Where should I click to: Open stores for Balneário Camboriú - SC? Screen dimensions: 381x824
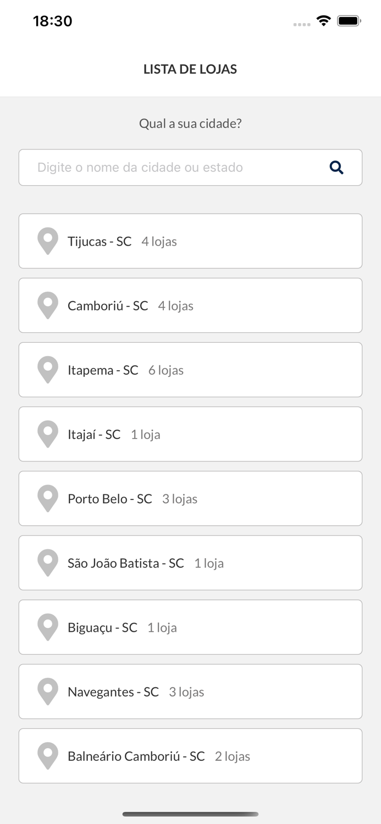[x=190, y=755]
